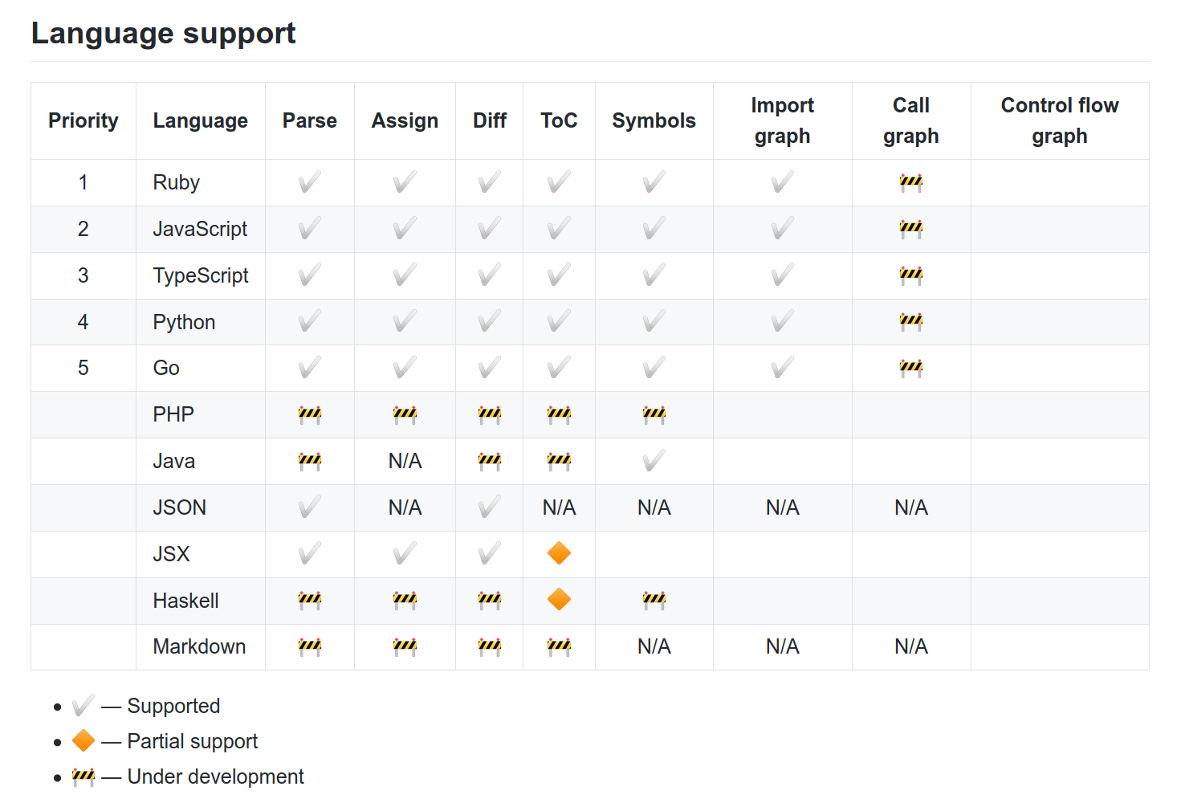The image size is (1185, 811).
Task: Click the Python Call graph construction icon
Action: coord(910,322)
